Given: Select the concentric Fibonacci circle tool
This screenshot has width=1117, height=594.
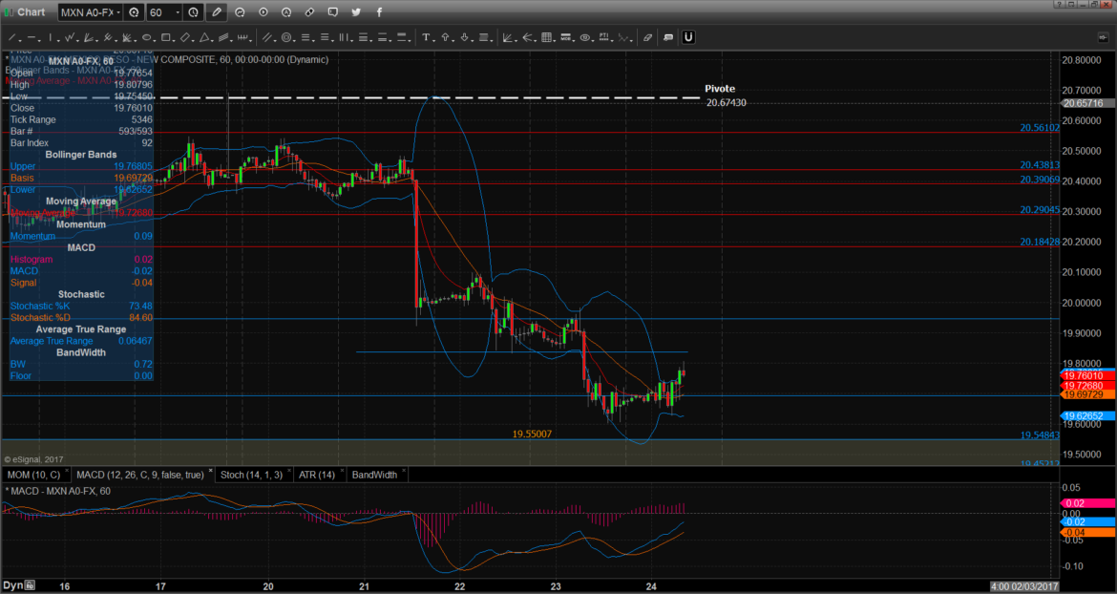Looking at the screenshot, I should pyautogui.click(x=286, y=37).
